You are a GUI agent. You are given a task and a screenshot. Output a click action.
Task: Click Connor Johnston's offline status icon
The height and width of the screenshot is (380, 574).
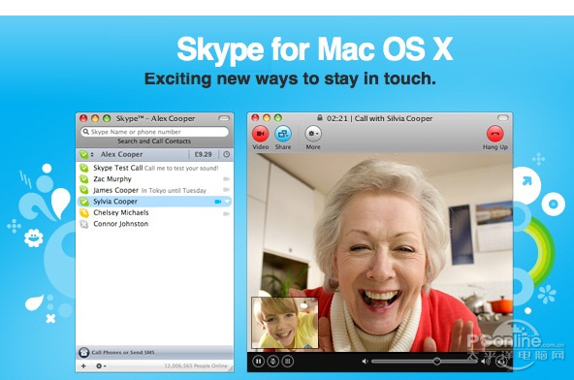(x=84, y=224)
